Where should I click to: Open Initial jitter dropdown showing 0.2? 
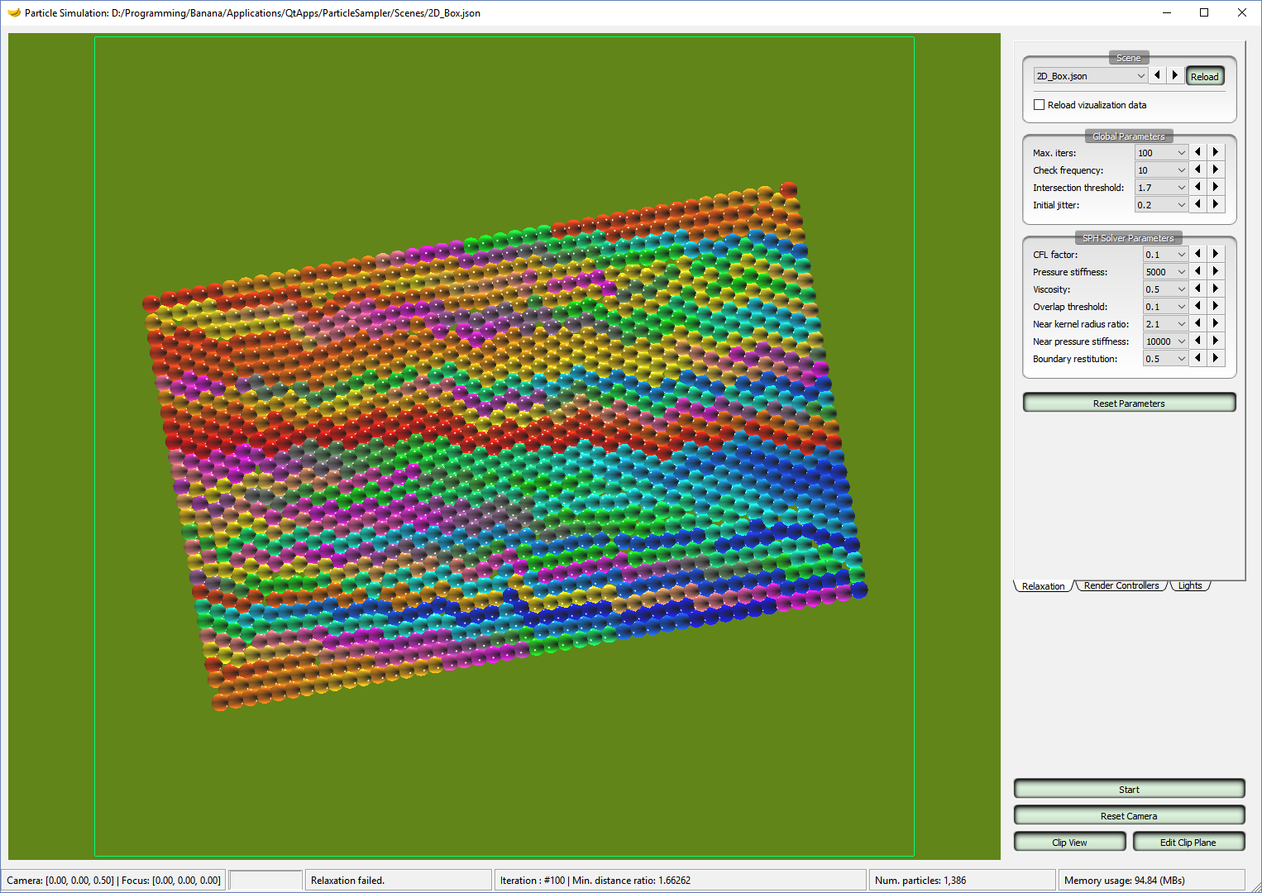(1161, 205)
